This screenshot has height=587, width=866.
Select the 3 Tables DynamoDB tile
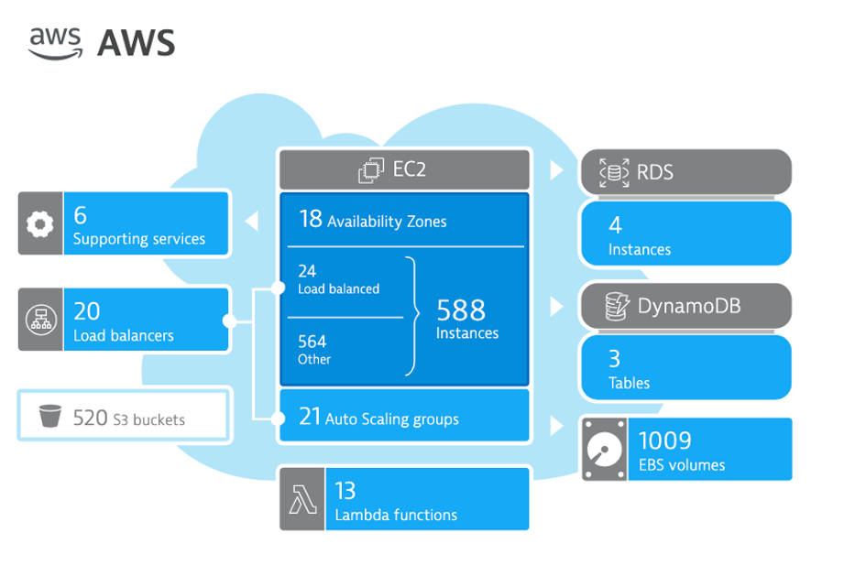pos(685,368)
